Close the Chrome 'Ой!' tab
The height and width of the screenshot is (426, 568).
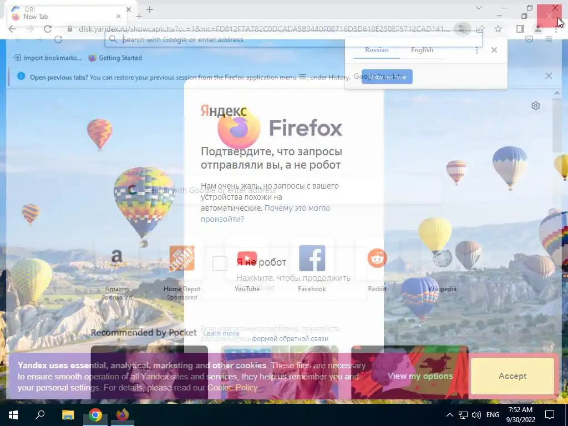[129, 10]
